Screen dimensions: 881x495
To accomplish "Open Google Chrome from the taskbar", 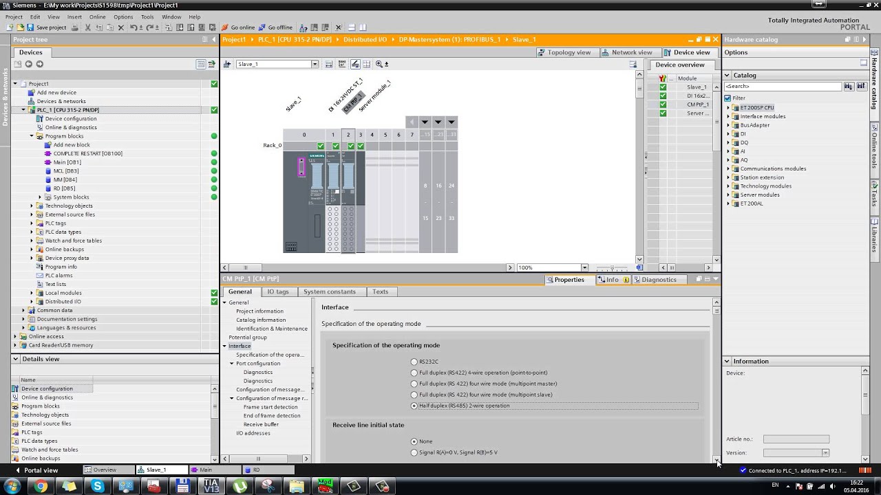I will tap(41, 486).
